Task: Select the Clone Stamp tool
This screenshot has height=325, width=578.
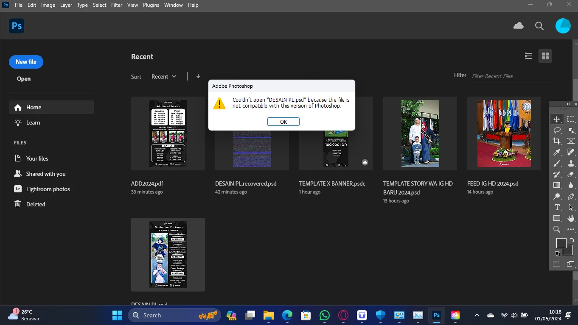Action: coord(571,163)
